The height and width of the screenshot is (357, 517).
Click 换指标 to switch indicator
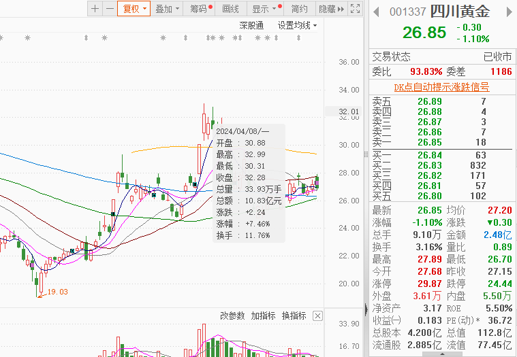294,316
